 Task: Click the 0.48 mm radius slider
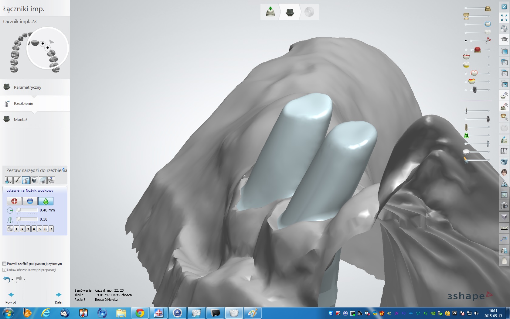[x=27, y=210]
